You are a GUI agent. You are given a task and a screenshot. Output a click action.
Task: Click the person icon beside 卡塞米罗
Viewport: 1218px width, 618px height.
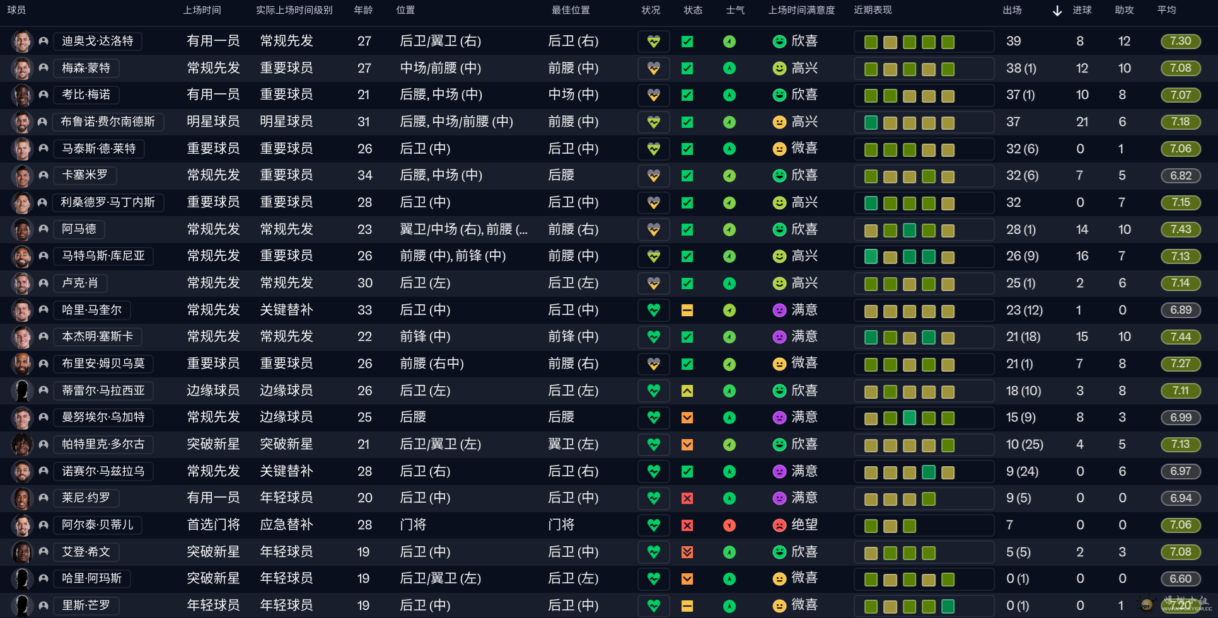tap(43, 175)
